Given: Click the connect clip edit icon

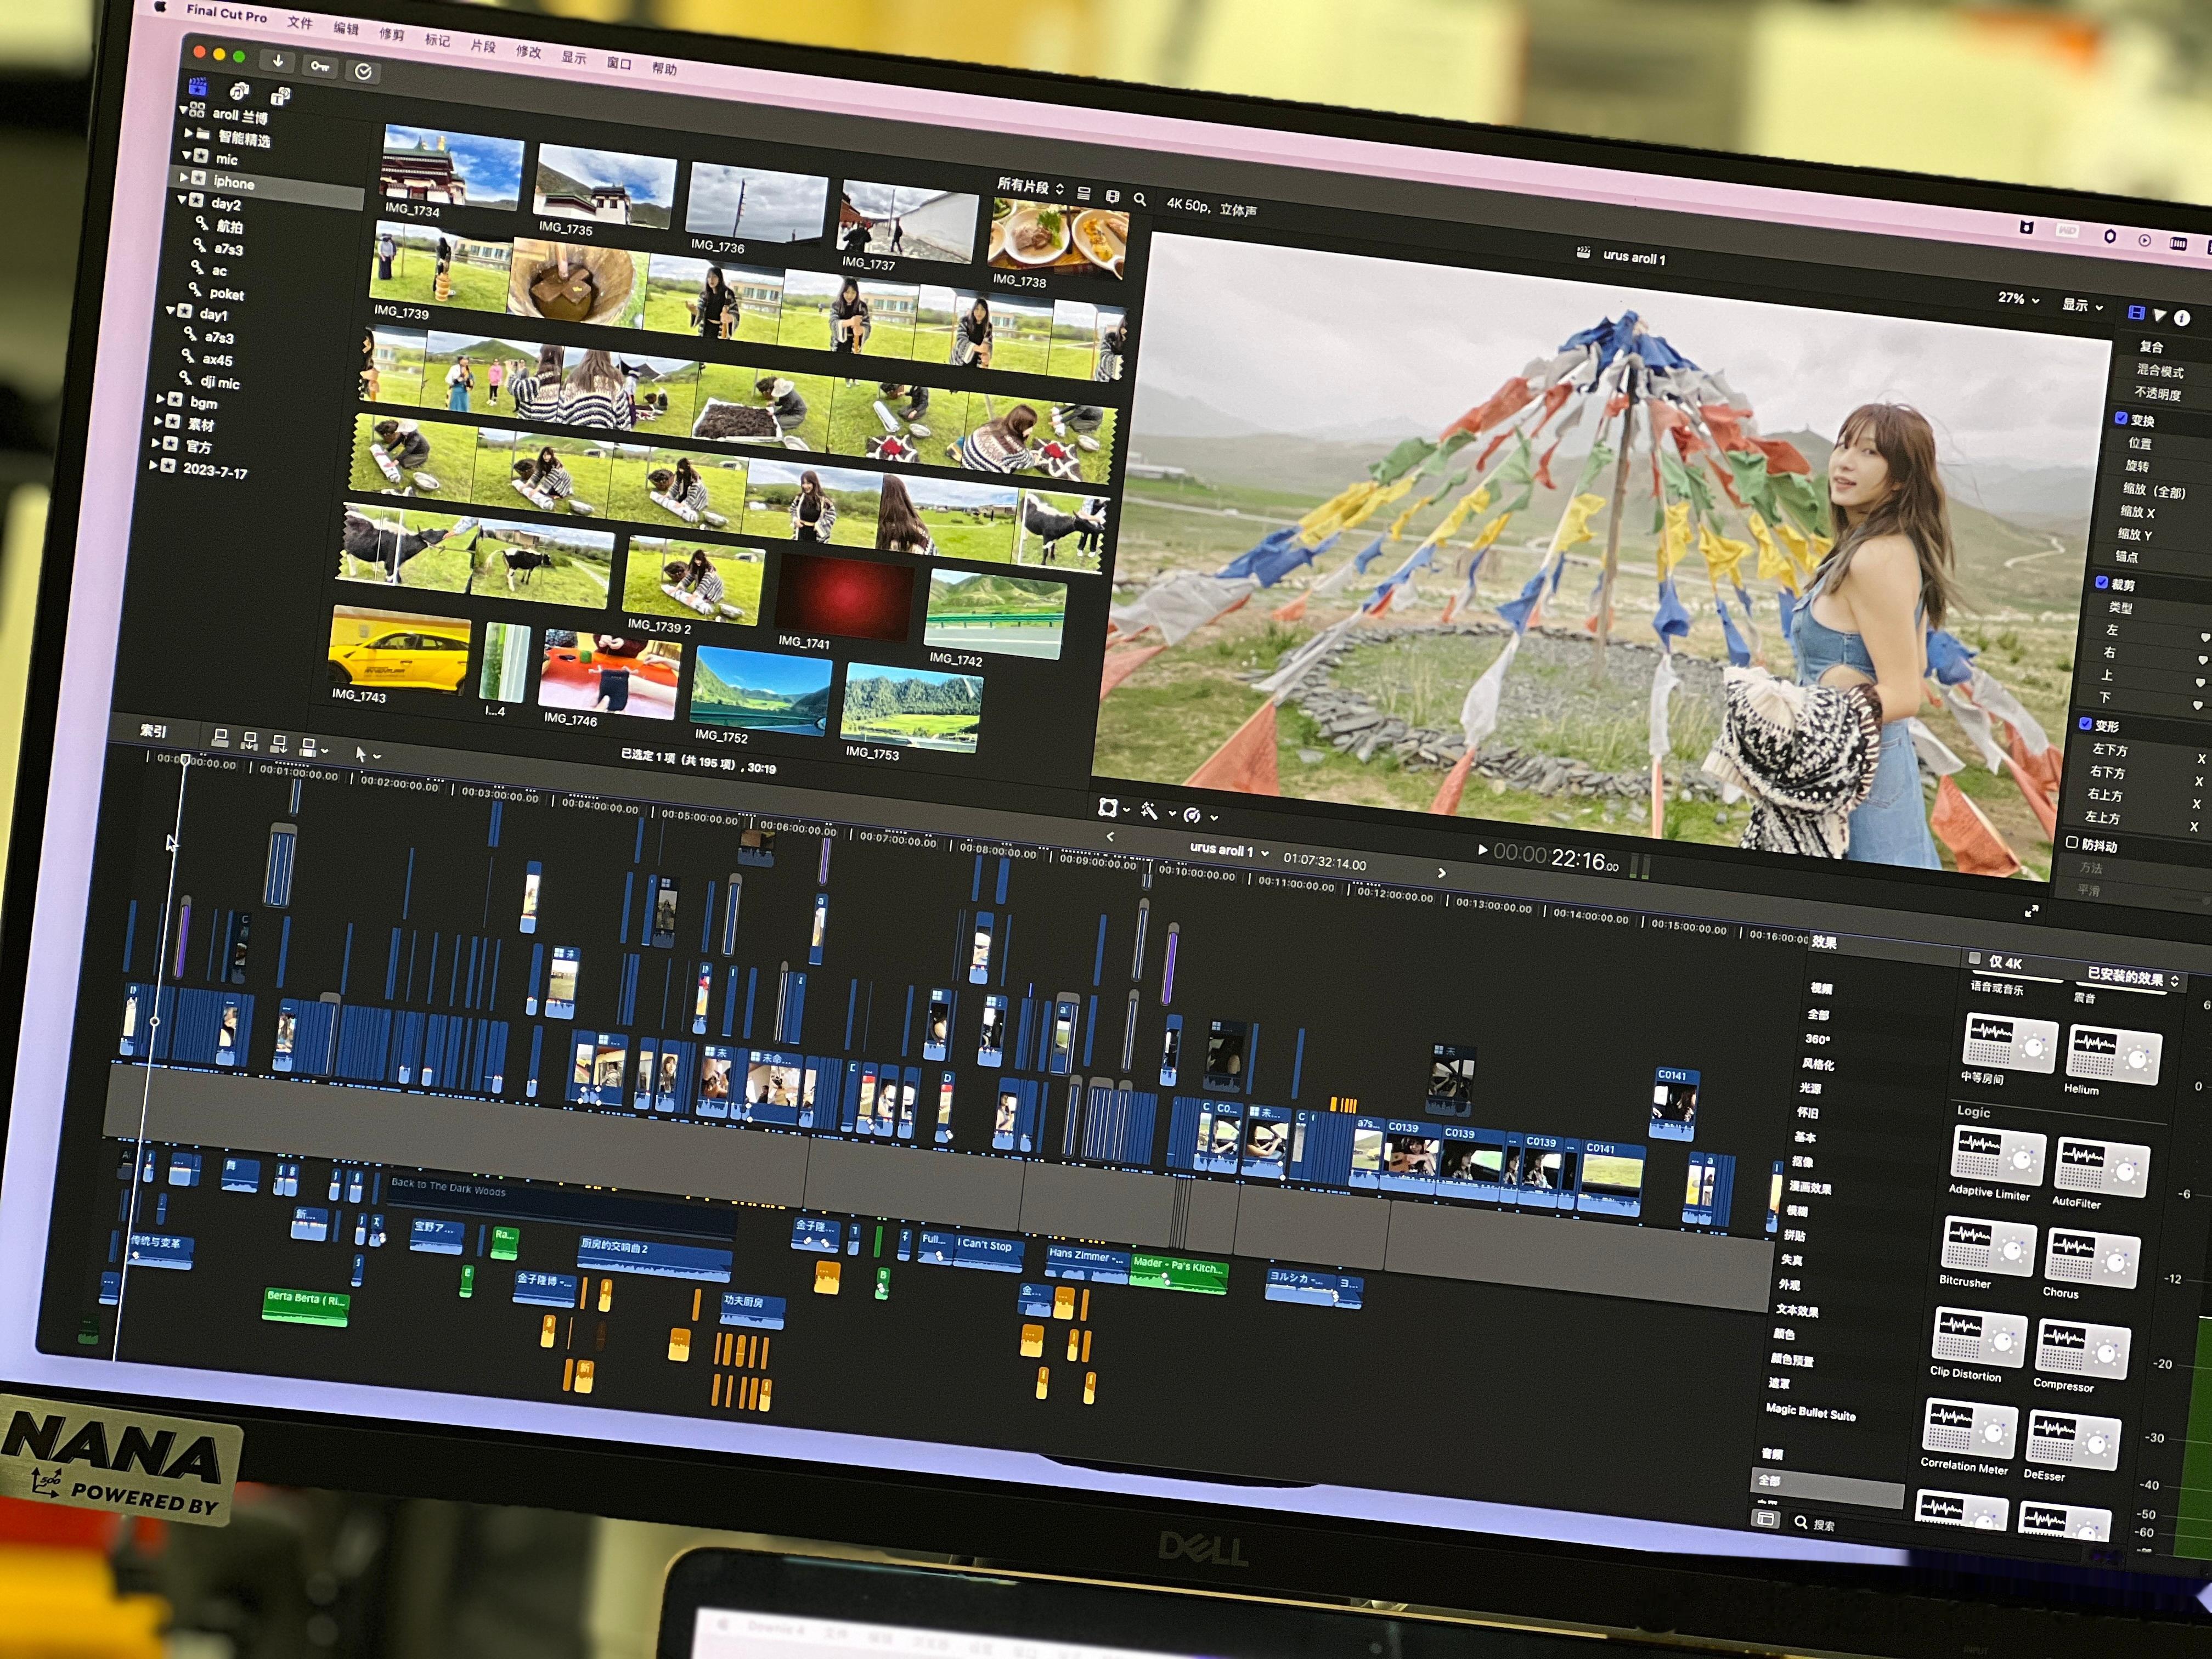Looking at the screenshot, I should click(x=220, y=738).
